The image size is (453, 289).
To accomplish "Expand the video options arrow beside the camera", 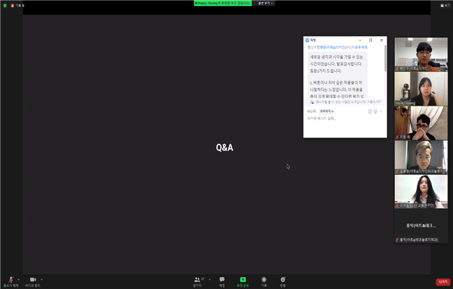I will 42,279.
